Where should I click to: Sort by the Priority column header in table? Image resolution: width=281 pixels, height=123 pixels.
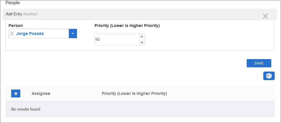click(134, 93)
